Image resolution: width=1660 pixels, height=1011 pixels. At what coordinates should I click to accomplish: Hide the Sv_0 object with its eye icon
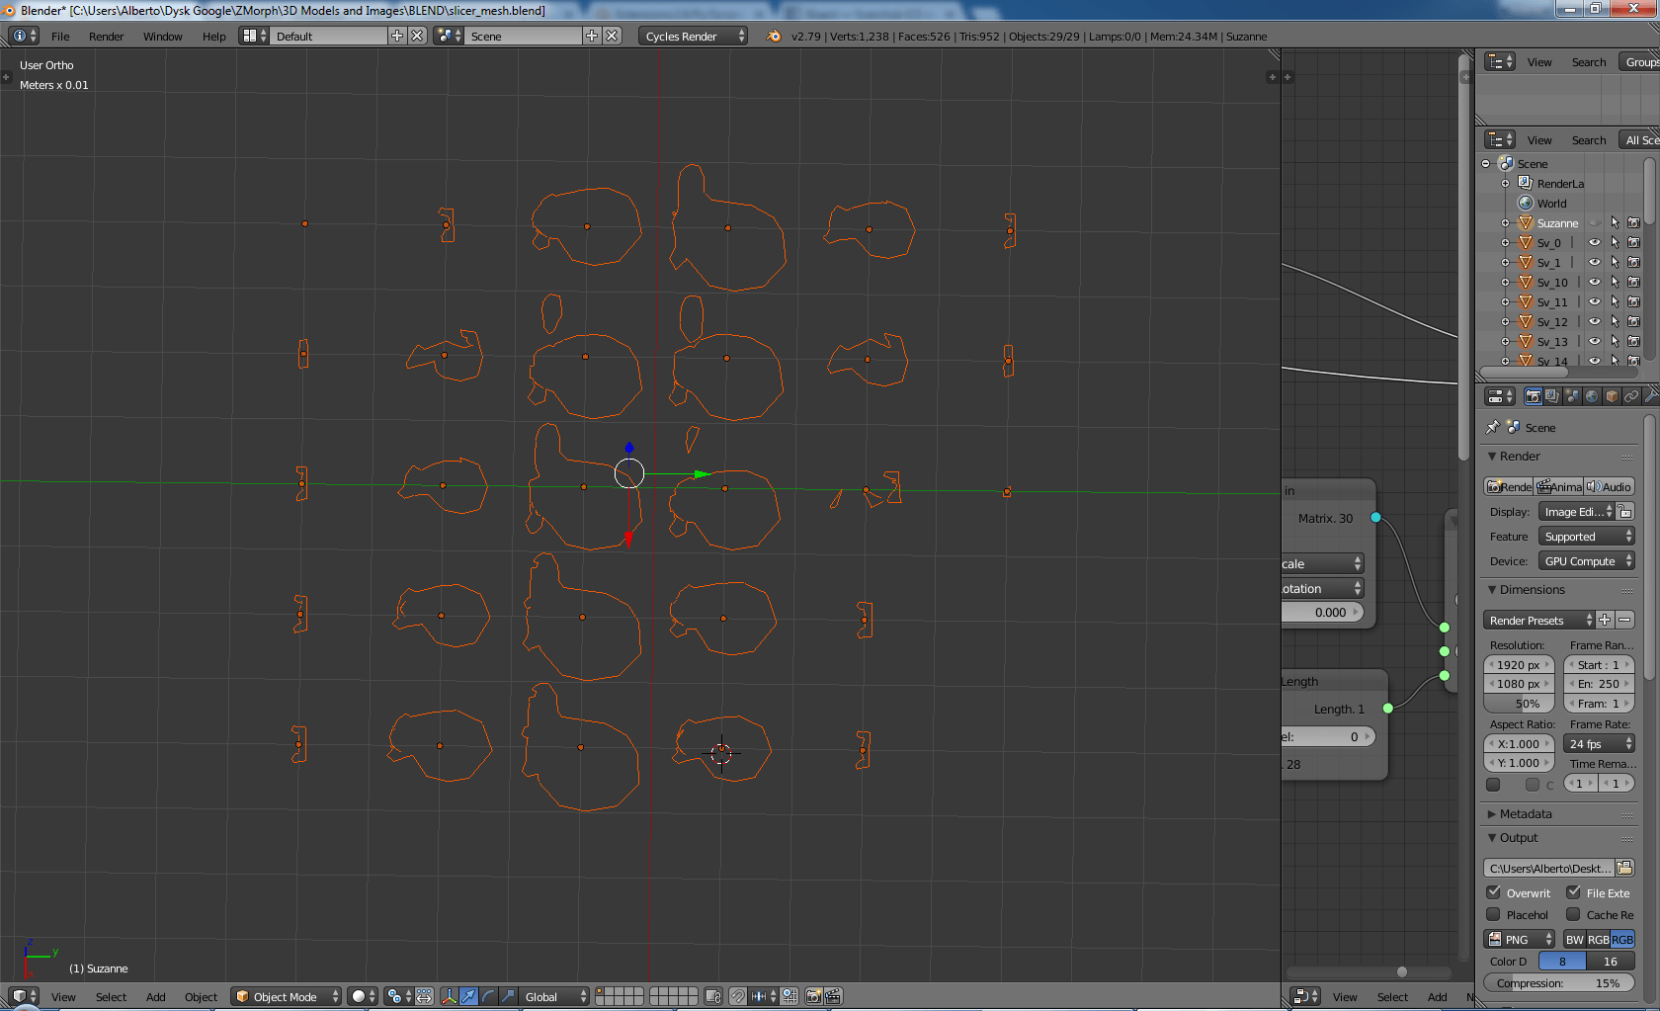pyautogui.click(x=1594, y=242)
